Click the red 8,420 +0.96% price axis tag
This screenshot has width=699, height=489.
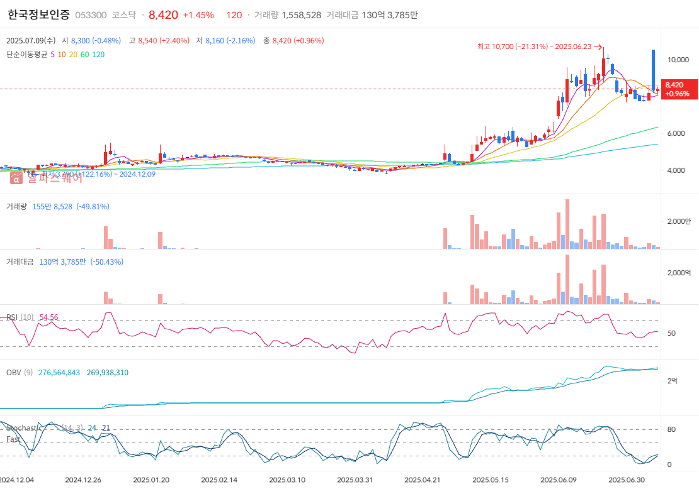pyautogui.click(x=679, y=89)
